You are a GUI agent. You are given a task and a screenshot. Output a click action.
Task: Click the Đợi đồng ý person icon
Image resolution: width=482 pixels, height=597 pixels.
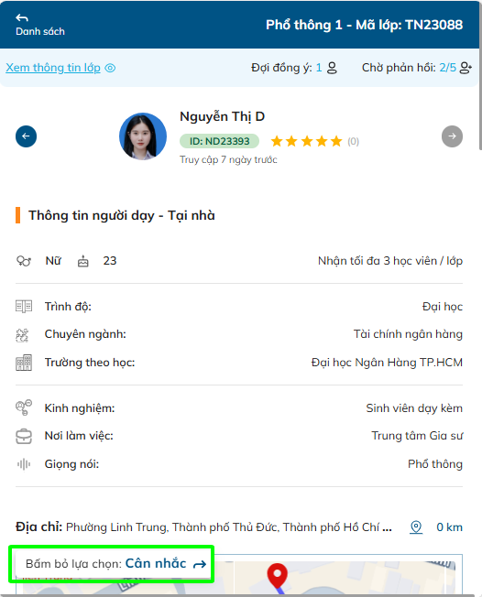click(333, 68)
